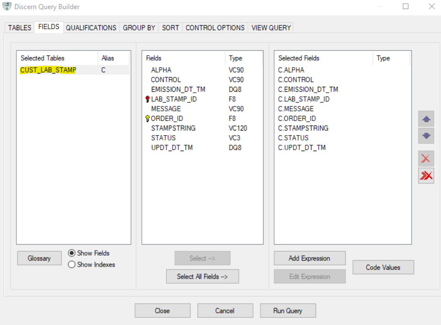Select the Show Fields radio button
This screenshot has height=325, width=441.
click(x=72, y=253)
